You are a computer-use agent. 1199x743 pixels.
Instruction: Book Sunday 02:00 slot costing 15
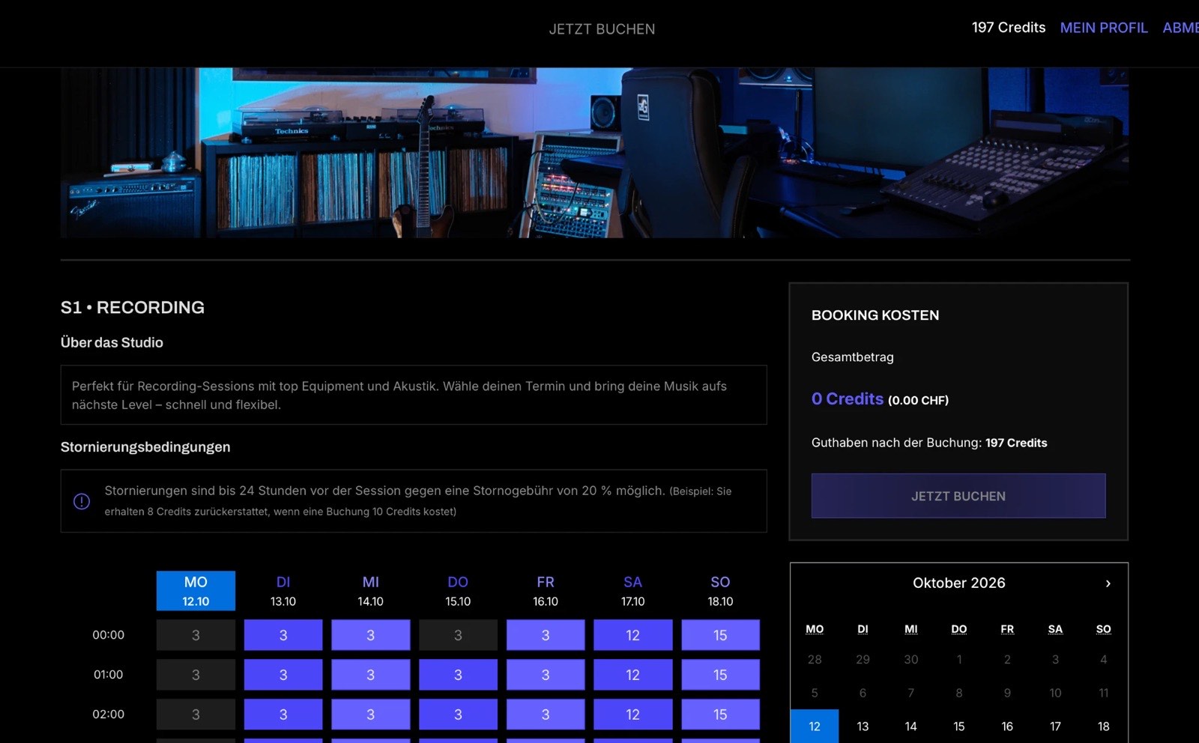pos(720,715)
